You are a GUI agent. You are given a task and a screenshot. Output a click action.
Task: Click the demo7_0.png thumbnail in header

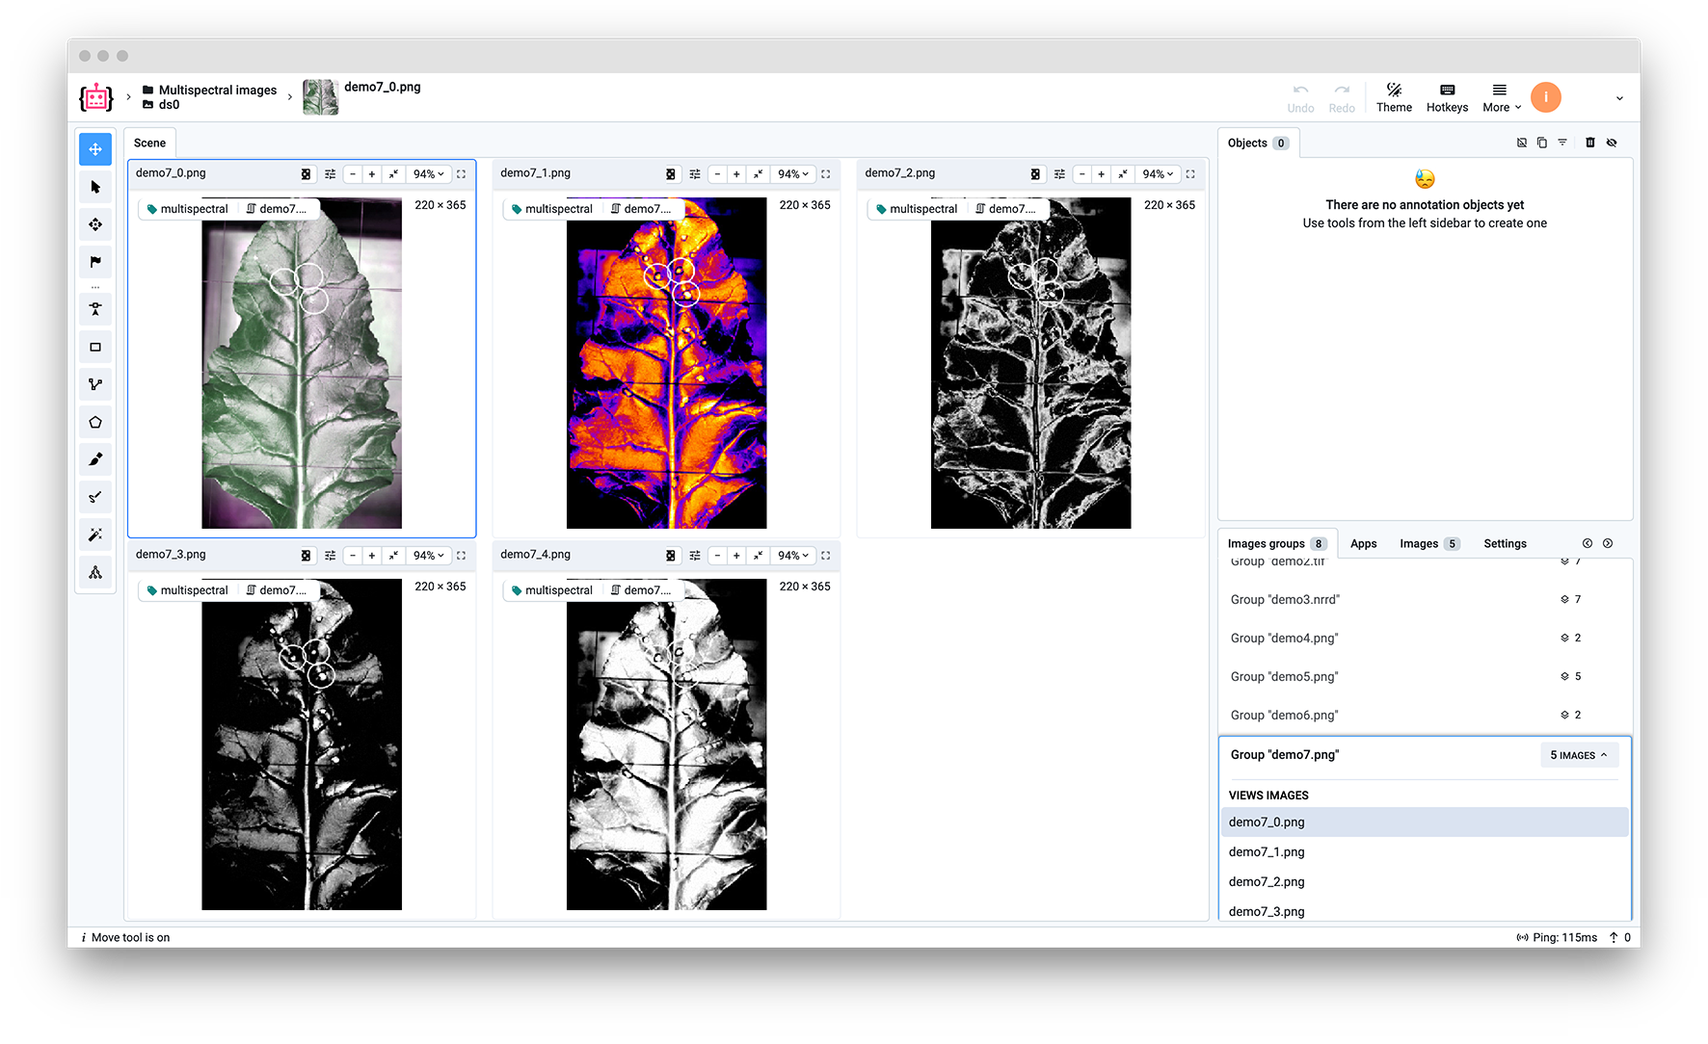320,97
